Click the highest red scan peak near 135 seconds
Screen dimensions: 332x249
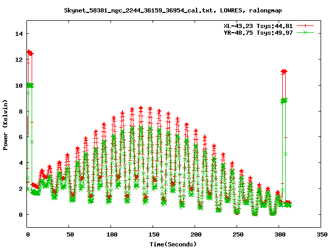141,108
